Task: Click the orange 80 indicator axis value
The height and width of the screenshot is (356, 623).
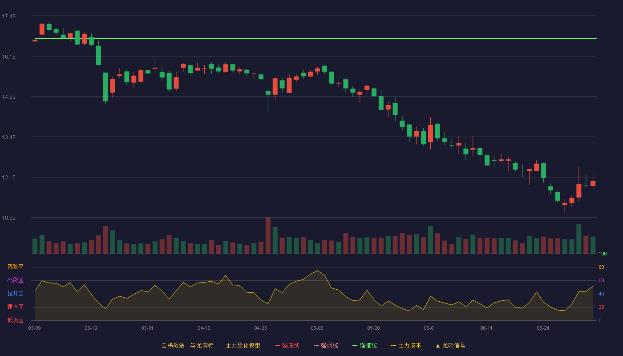Action: [x=601, y=267]
